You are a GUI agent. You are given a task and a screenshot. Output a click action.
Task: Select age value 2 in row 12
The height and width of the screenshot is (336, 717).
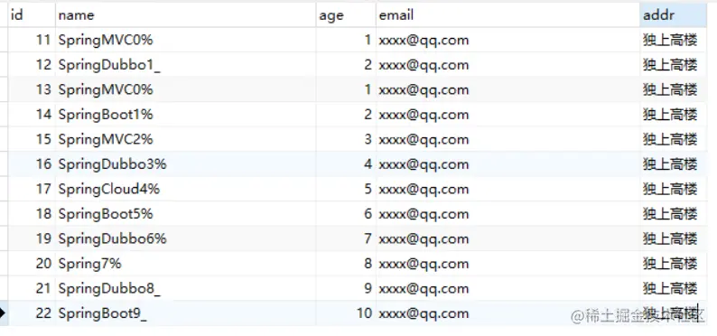346,65
